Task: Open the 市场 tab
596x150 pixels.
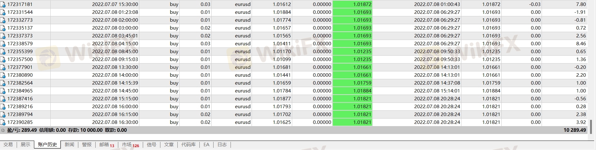Action: (130, 145)
